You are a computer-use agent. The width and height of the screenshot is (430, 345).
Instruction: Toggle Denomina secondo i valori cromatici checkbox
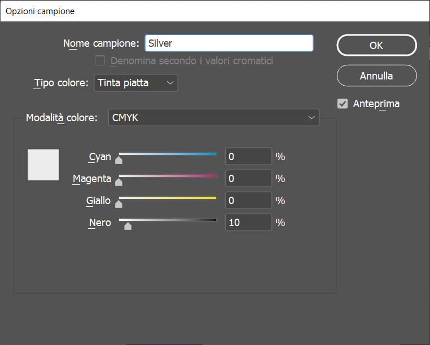coord(99,60)
